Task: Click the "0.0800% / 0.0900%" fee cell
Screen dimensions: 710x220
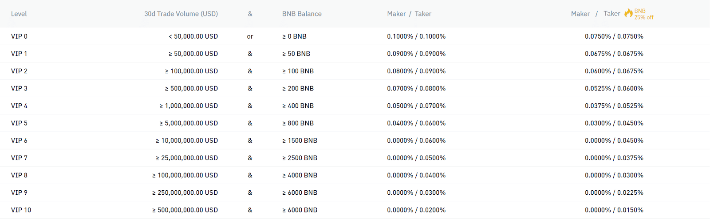Action: click(x=416, y=71)
